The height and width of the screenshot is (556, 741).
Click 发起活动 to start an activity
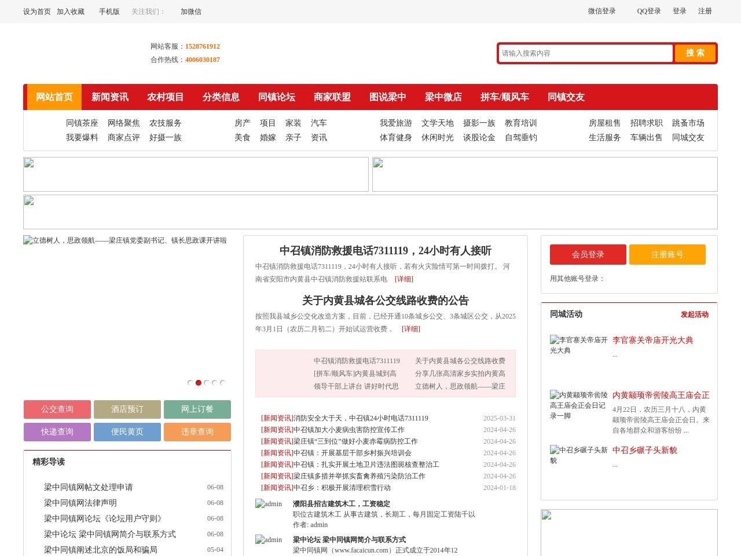click(695, 314)
